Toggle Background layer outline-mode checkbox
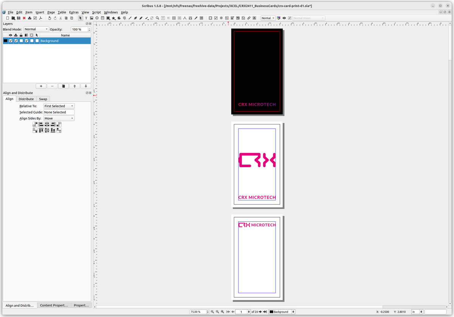The image size is (454, 317). click(x=32, y=41)
